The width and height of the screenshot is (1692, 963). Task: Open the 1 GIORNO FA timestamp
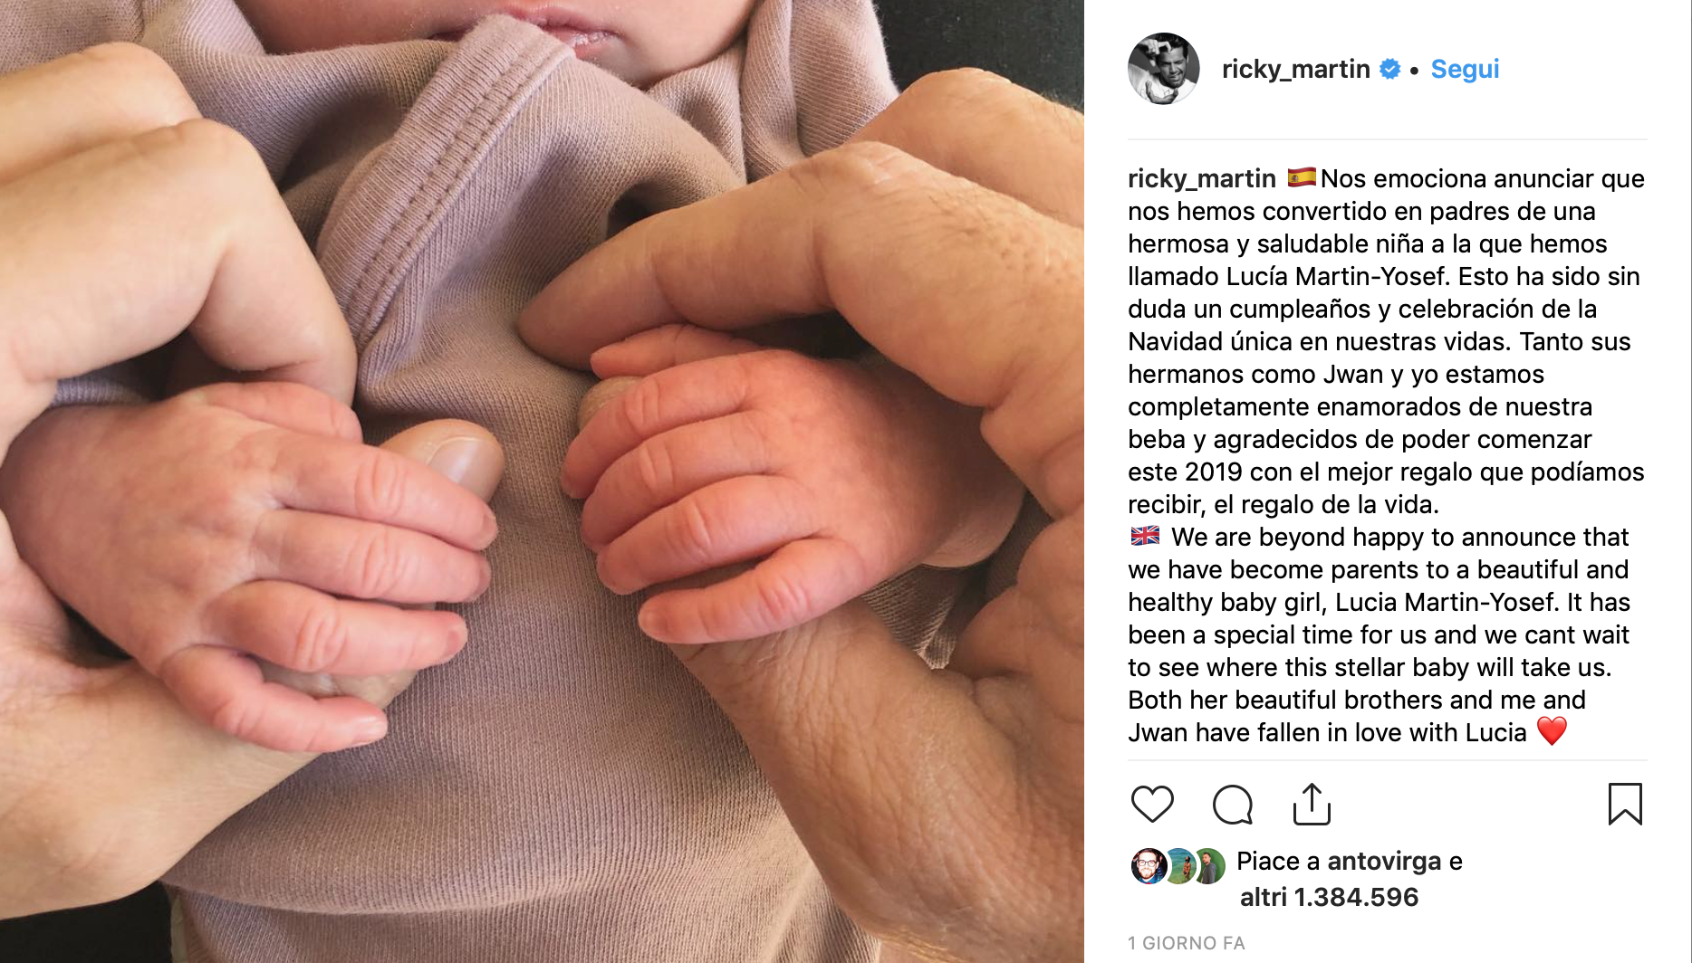coord(1187,943)
